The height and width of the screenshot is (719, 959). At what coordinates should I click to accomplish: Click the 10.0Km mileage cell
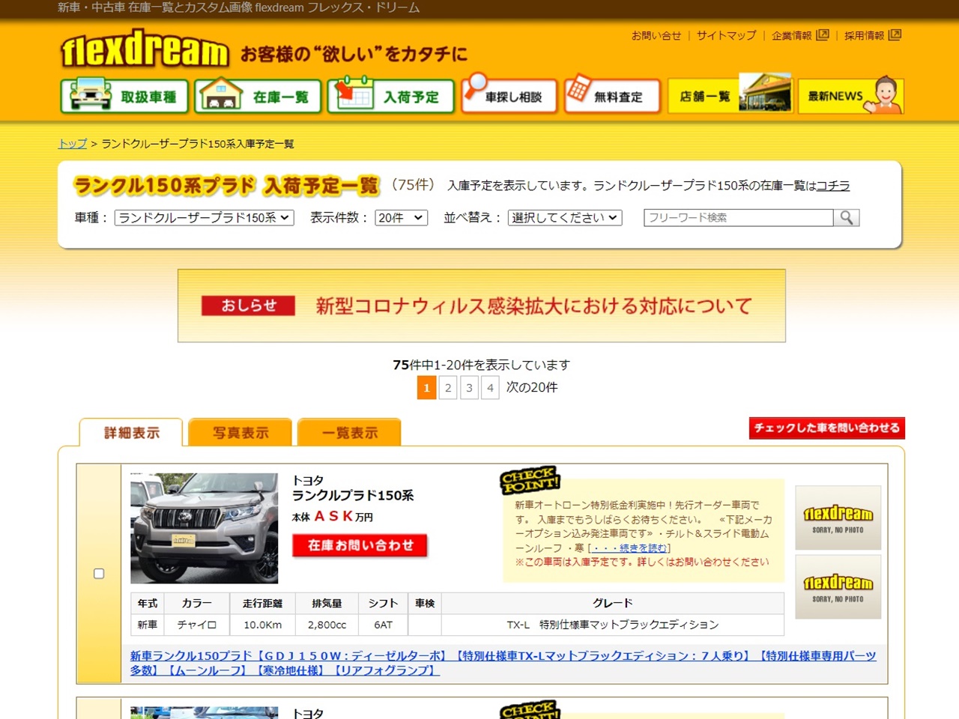[263, 625]
